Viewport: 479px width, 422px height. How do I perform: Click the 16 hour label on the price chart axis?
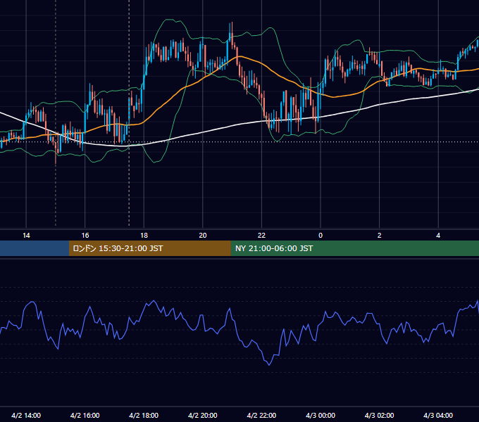(85, 236)
